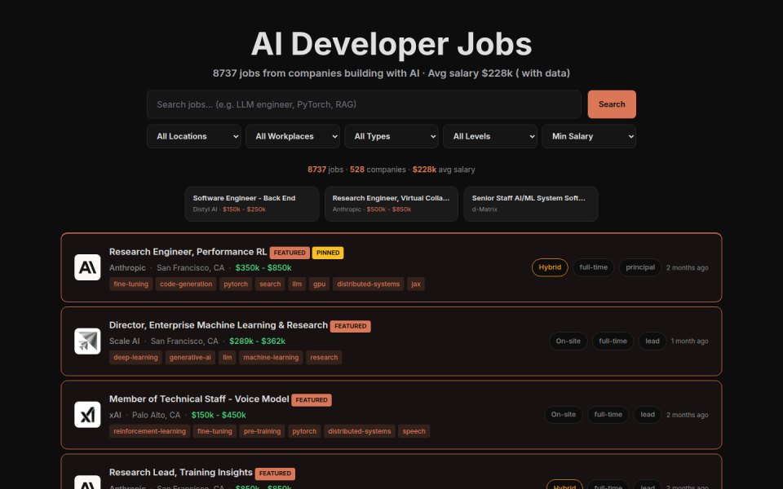Select the gpu tag

pos(320,284)
